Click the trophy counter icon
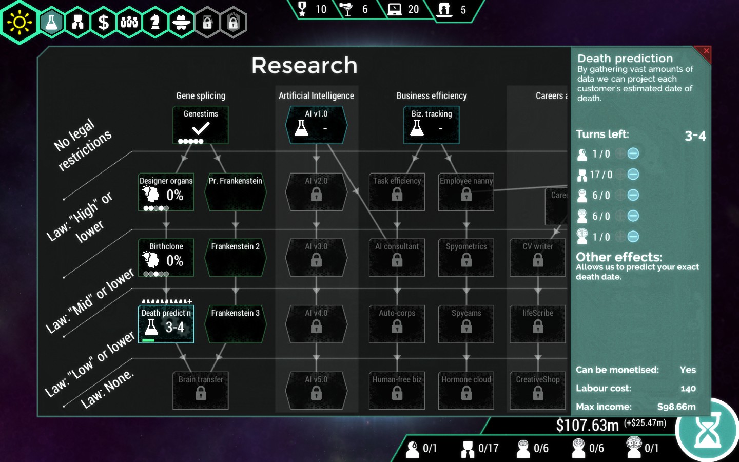Image resolution: width=739 pixels, height=462 pixels. coord(302,9)
